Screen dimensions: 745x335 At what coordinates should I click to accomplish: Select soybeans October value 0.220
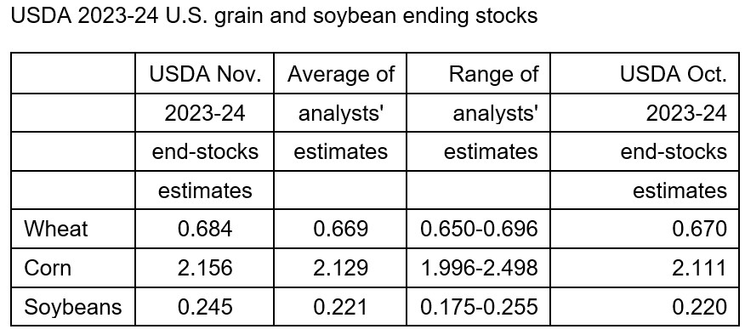(699, 306)
